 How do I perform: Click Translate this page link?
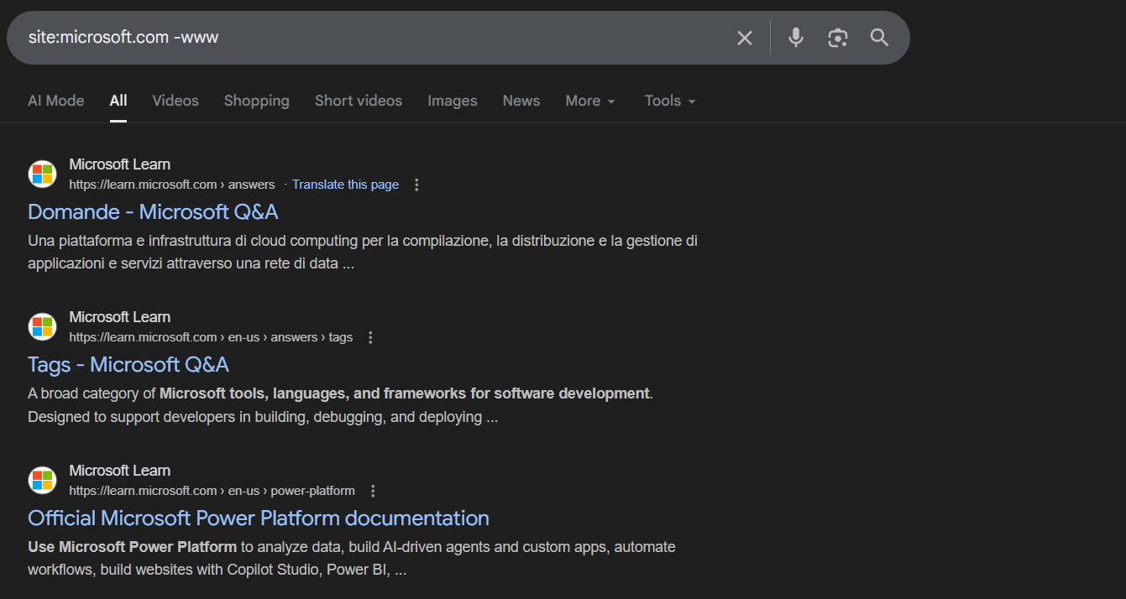(345, 185)
